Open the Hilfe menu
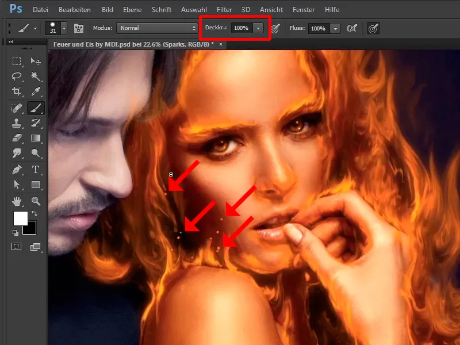460x345 pixels. click(332, 10)
